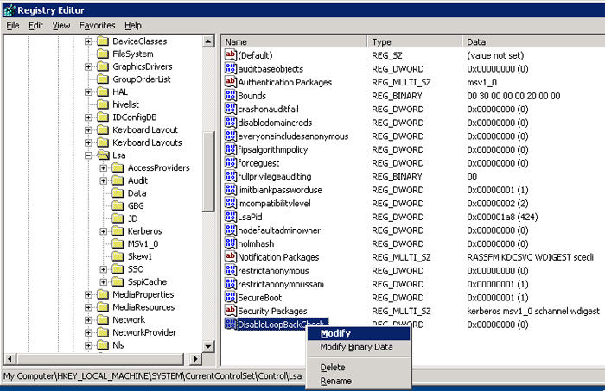Select the FileSystem key
Image resolution: width=605 pixels, height=391 pixels.
tap(133, 54)
